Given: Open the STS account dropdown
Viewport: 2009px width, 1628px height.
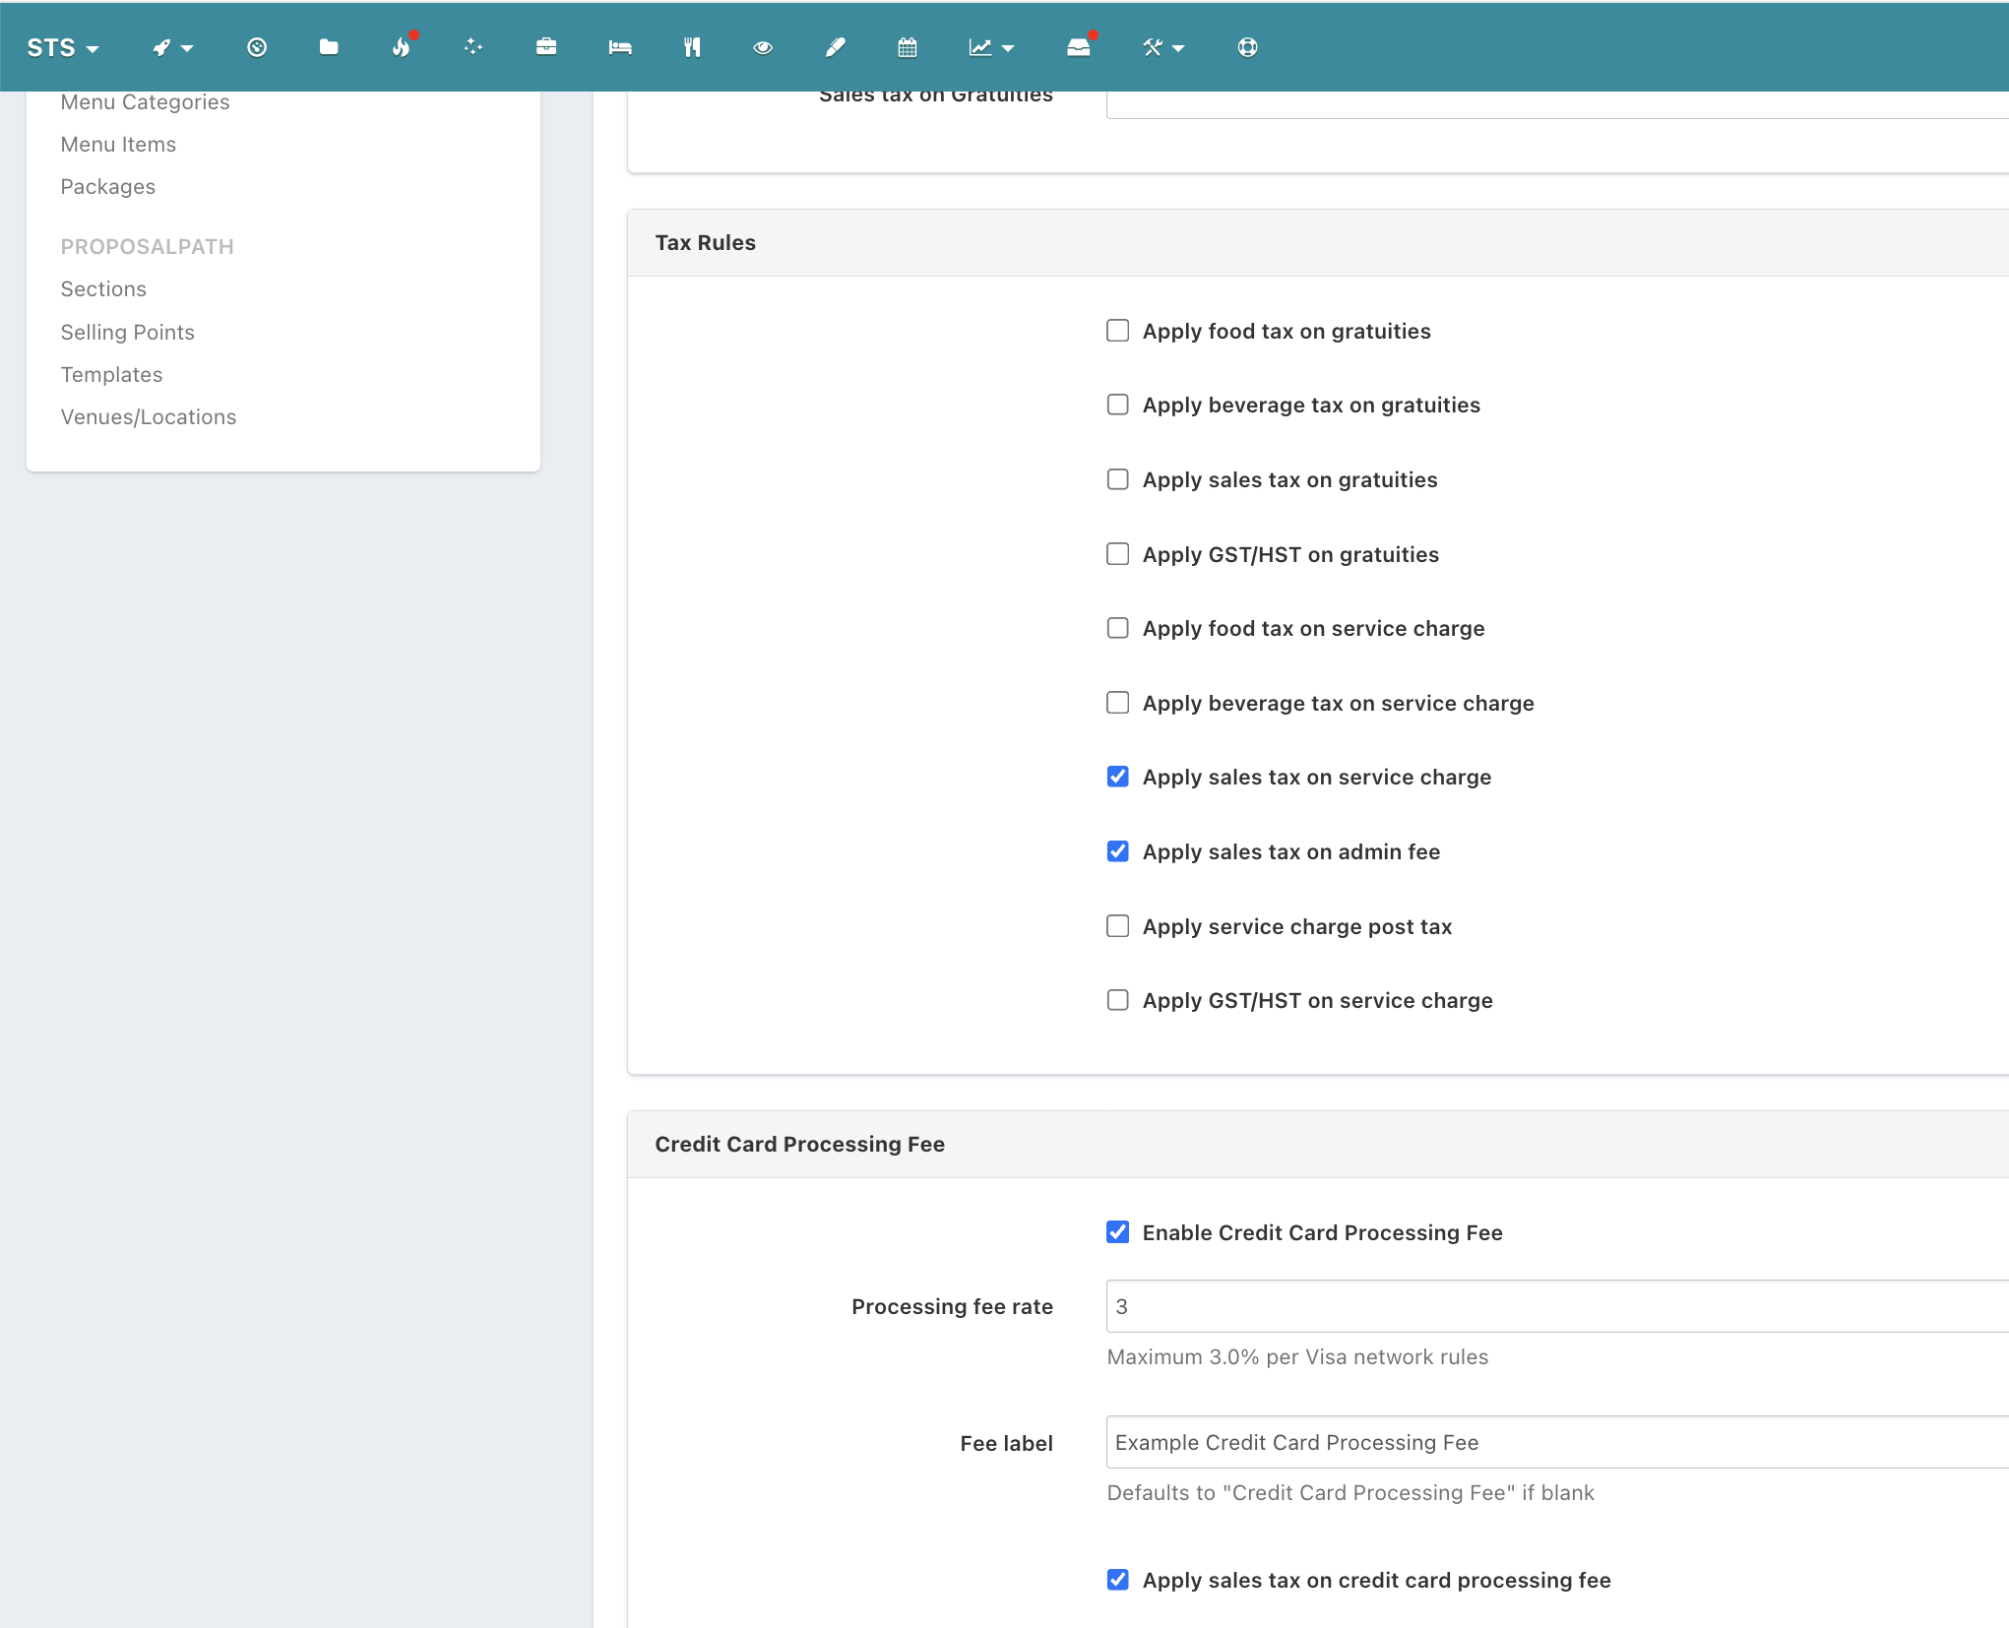Looking at the screenshot, I should 63,47.
